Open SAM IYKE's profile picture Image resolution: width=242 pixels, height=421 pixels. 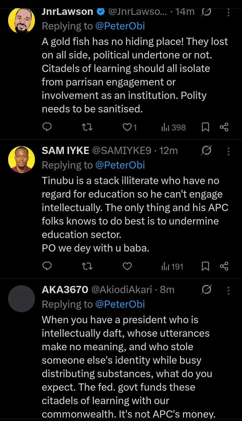(x=21, y=159)
